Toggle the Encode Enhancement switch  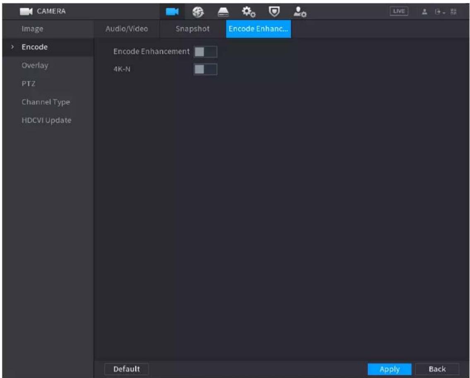[205, 51]
